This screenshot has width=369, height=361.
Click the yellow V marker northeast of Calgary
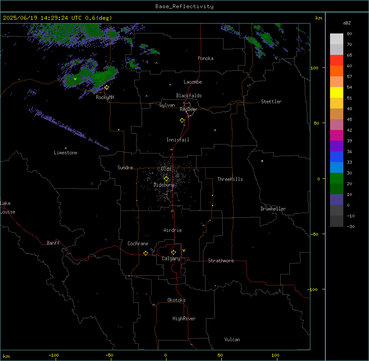coord(184,250)
